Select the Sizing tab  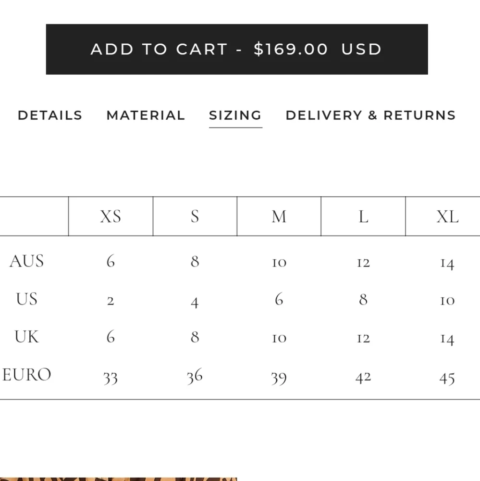(235, 115)
